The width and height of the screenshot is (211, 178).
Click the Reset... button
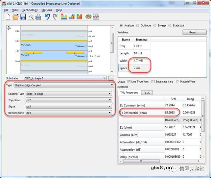click(x=194, y=32)
